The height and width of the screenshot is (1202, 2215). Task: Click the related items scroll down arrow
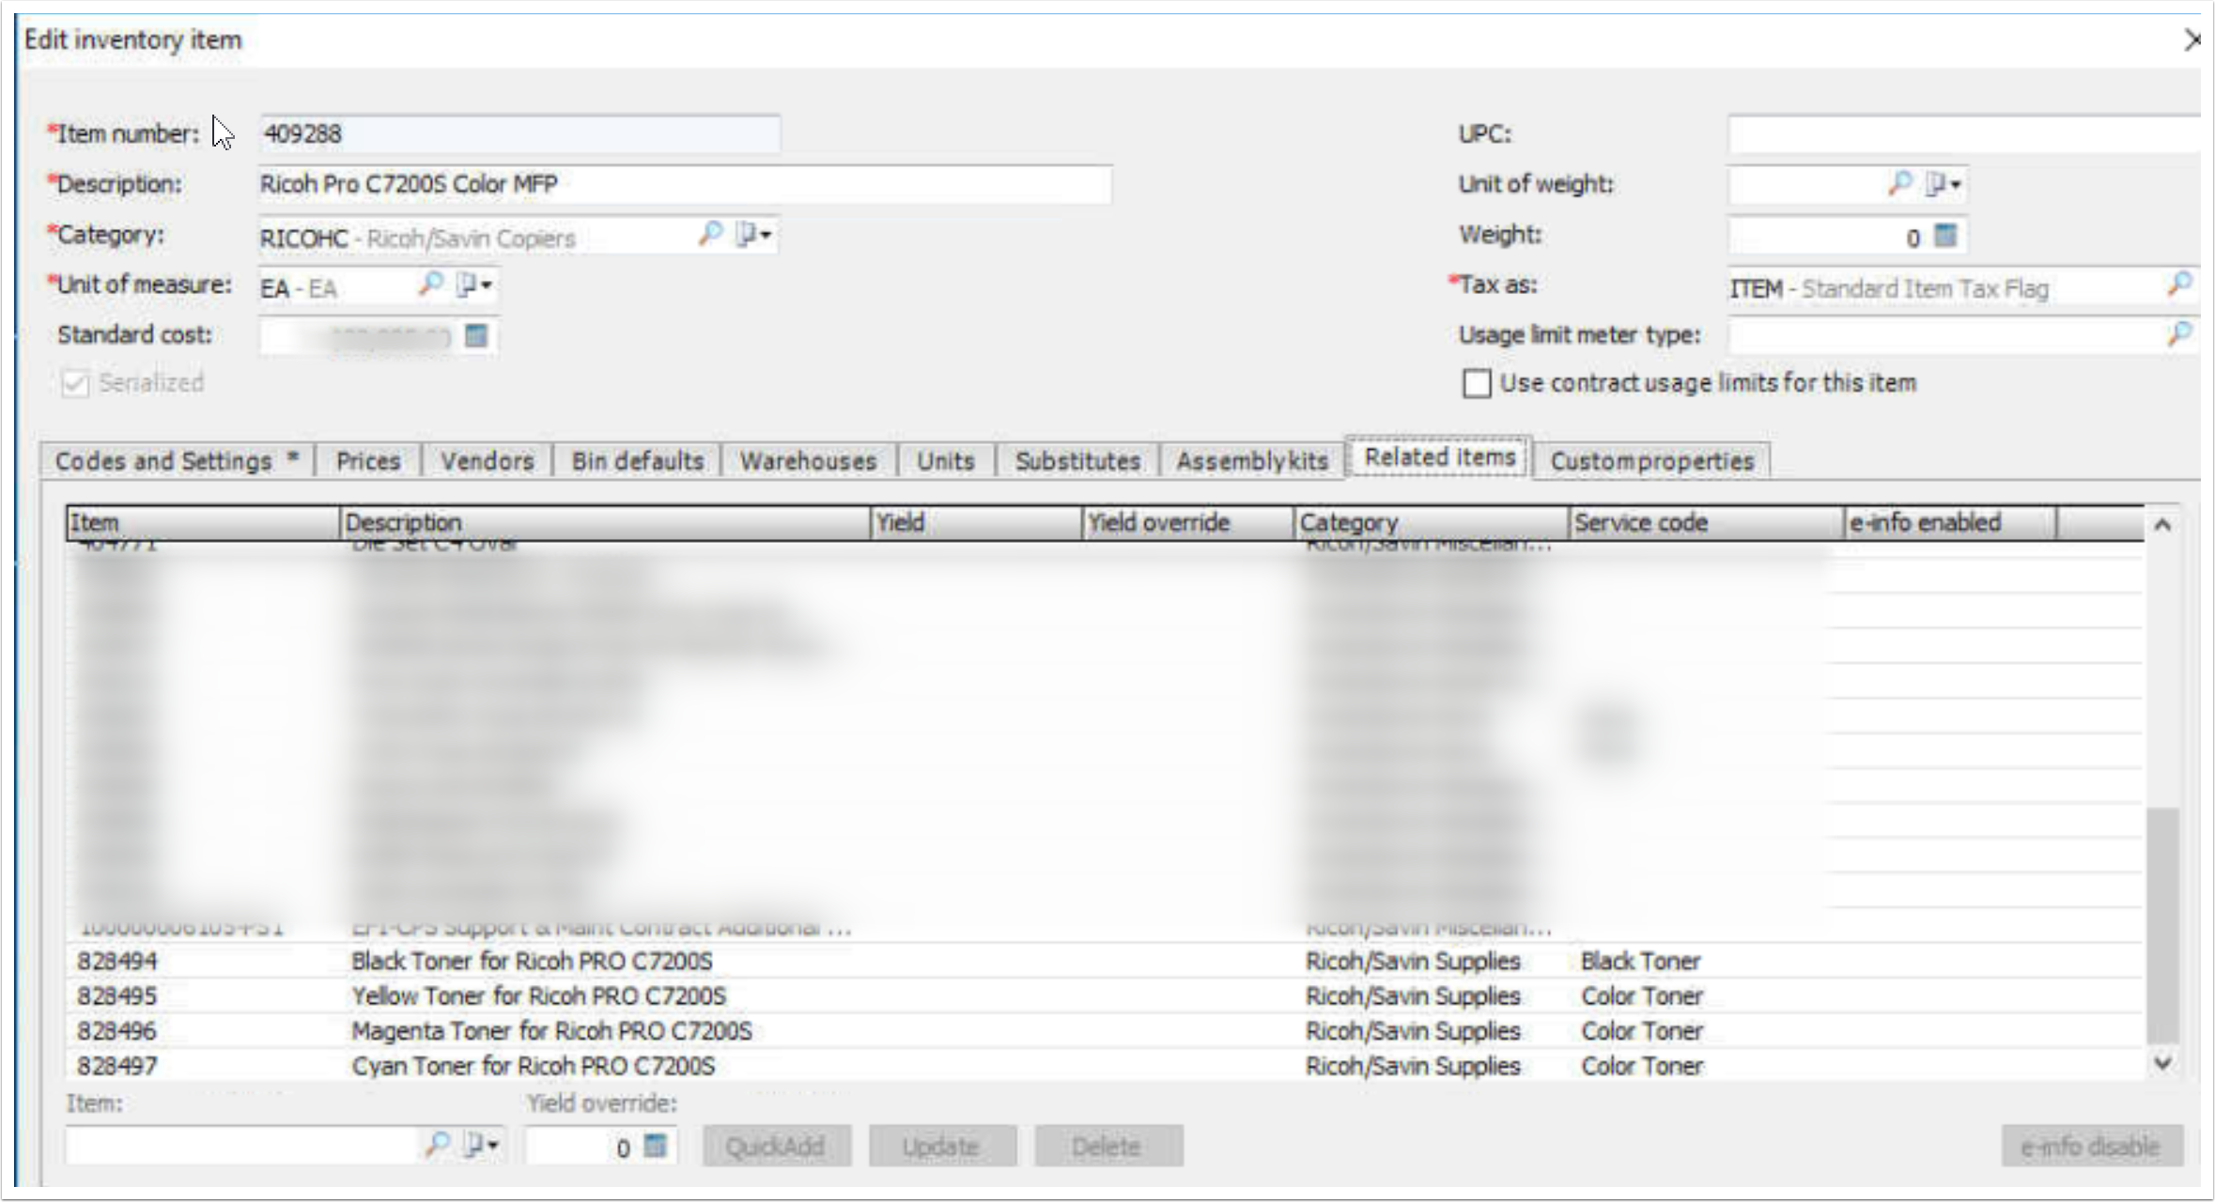2162,1063
